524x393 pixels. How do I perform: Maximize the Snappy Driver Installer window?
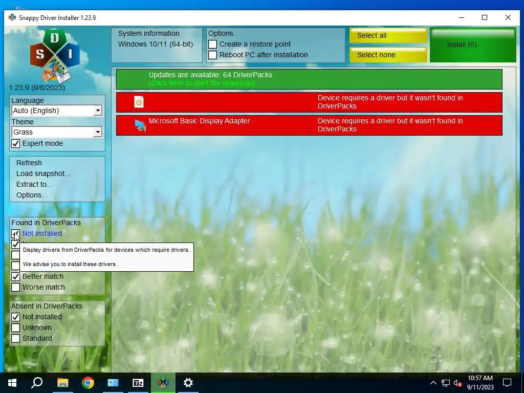[485, 17]
